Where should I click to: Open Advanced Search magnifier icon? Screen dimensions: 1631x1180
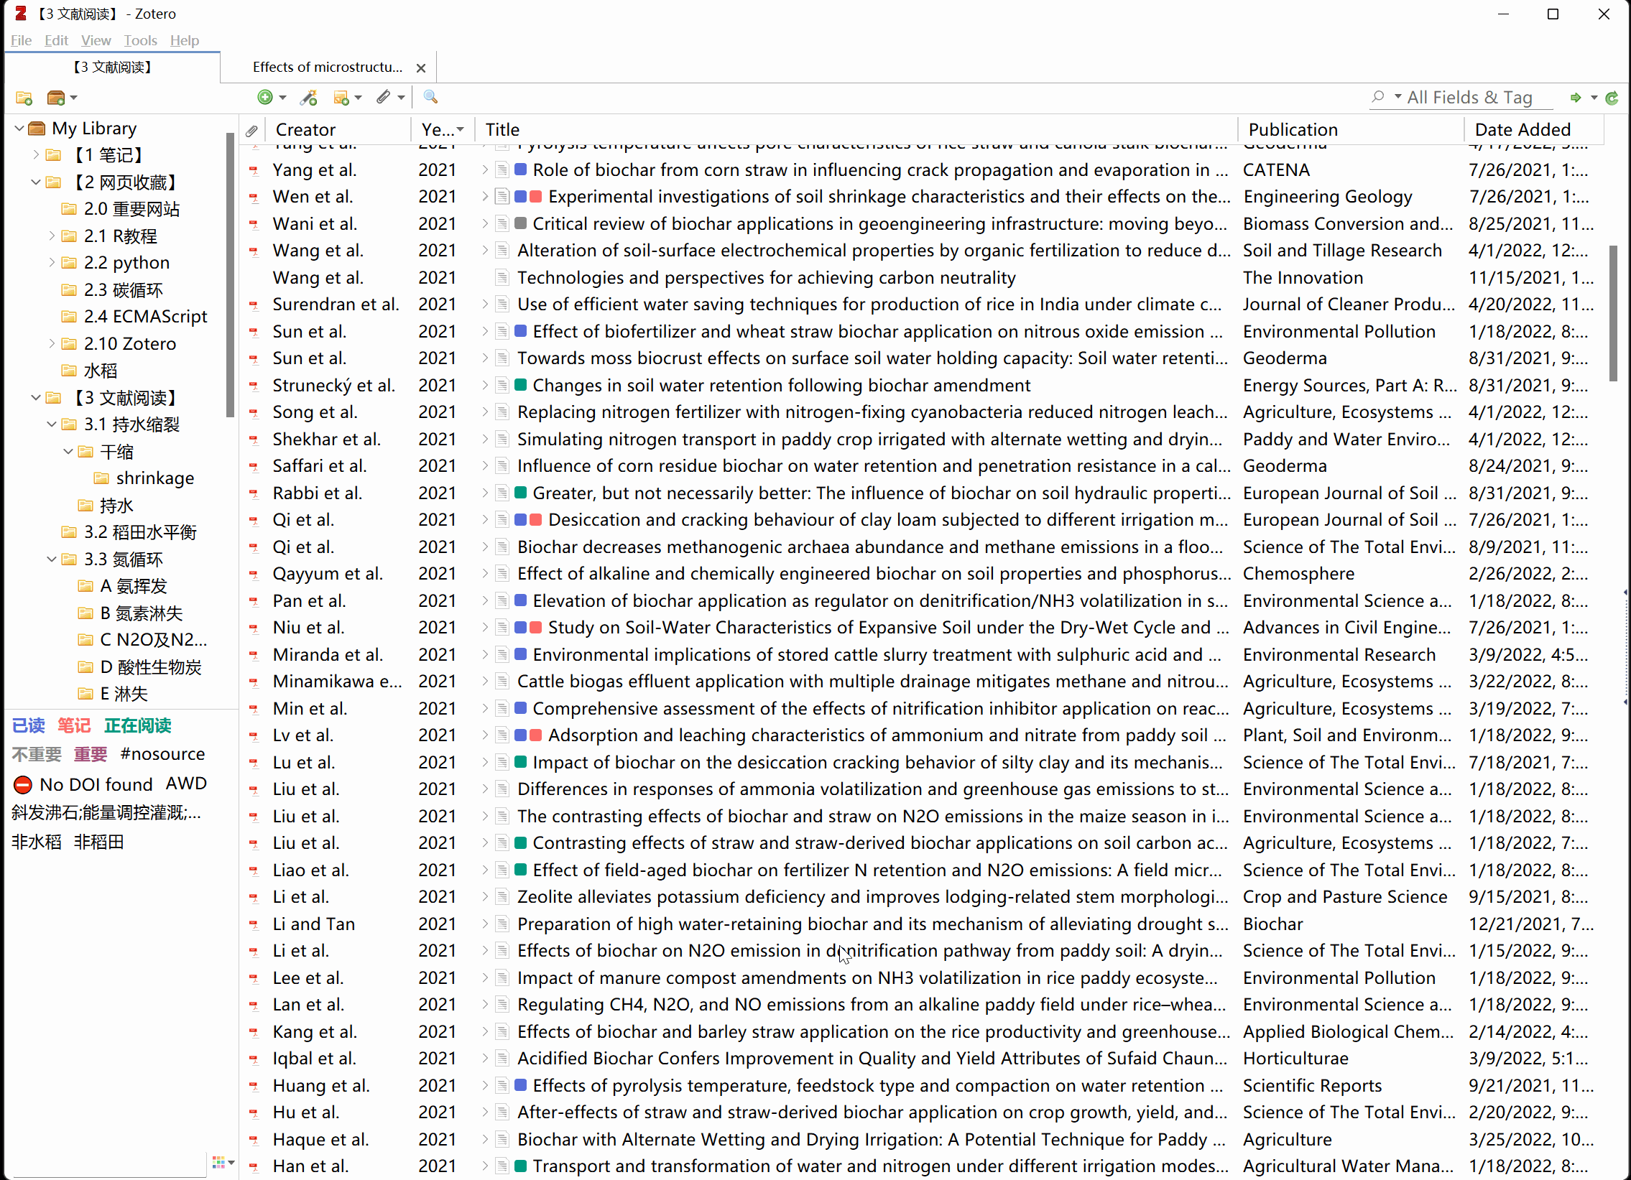coord(430,98)
